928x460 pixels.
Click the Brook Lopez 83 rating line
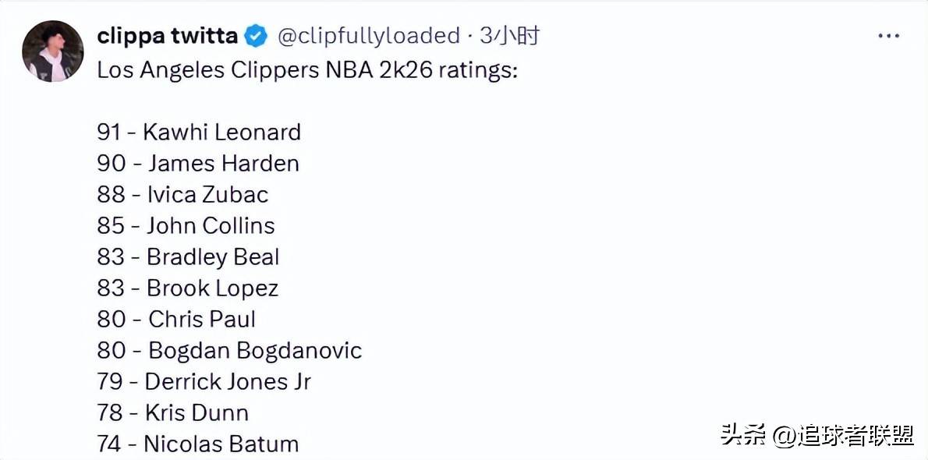click(188, 288)
